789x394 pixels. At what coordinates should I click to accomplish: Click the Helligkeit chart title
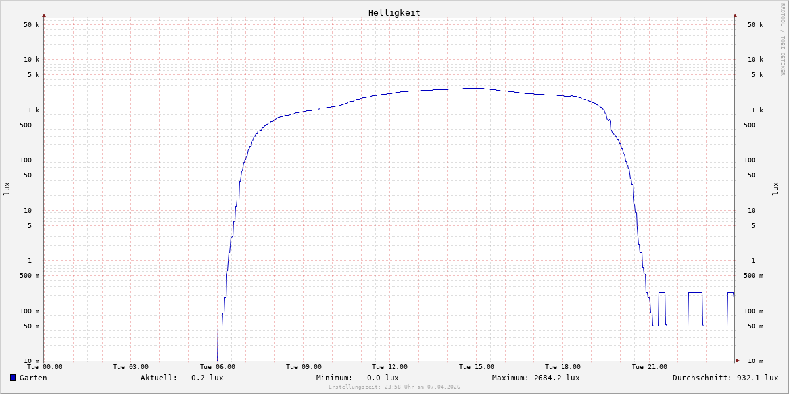(x=394, y=12)
